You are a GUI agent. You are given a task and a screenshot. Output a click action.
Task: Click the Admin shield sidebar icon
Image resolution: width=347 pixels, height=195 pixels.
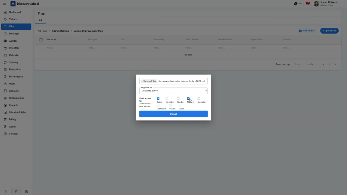click(x=5, y=127)
